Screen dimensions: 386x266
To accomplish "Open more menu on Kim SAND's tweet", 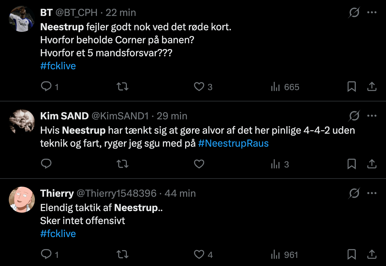I will (x=372, y=116).
